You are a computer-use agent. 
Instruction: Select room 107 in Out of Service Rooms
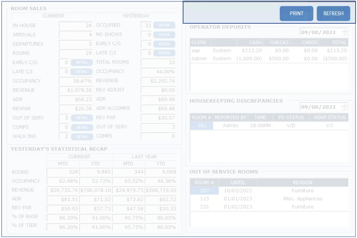point(204,191)
